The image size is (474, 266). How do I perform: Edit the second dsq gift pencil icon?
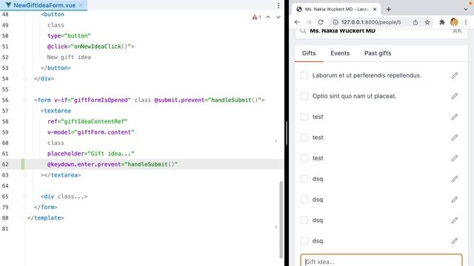pos(454,199)
